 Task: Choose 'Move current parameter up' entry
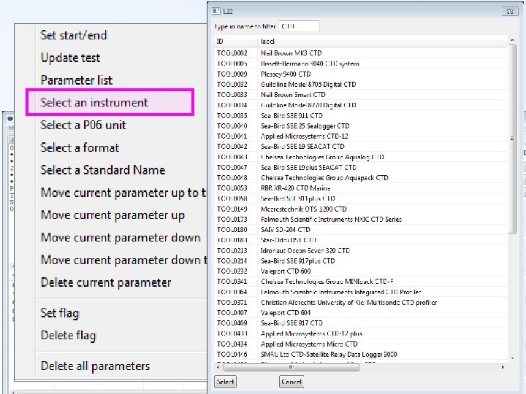point(113,215)
